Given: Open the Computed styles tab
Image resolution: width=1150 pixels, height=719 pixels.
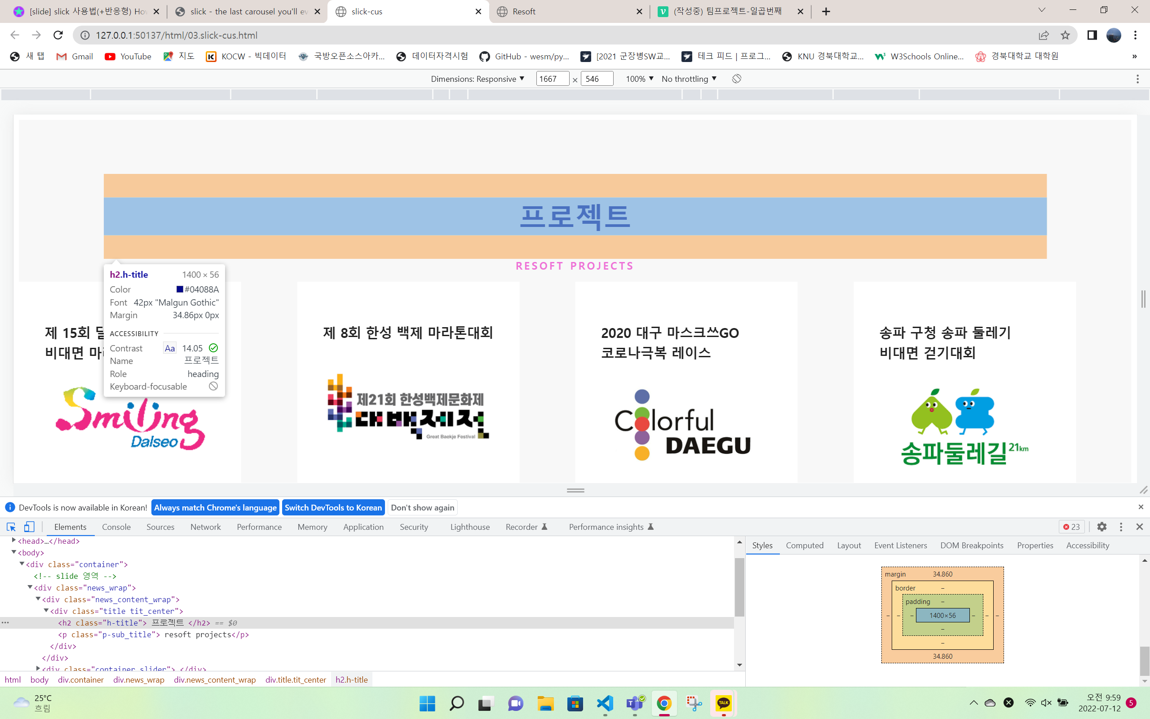Looking at the screenshot, I should pyautogui.click(x=804, y=546).
